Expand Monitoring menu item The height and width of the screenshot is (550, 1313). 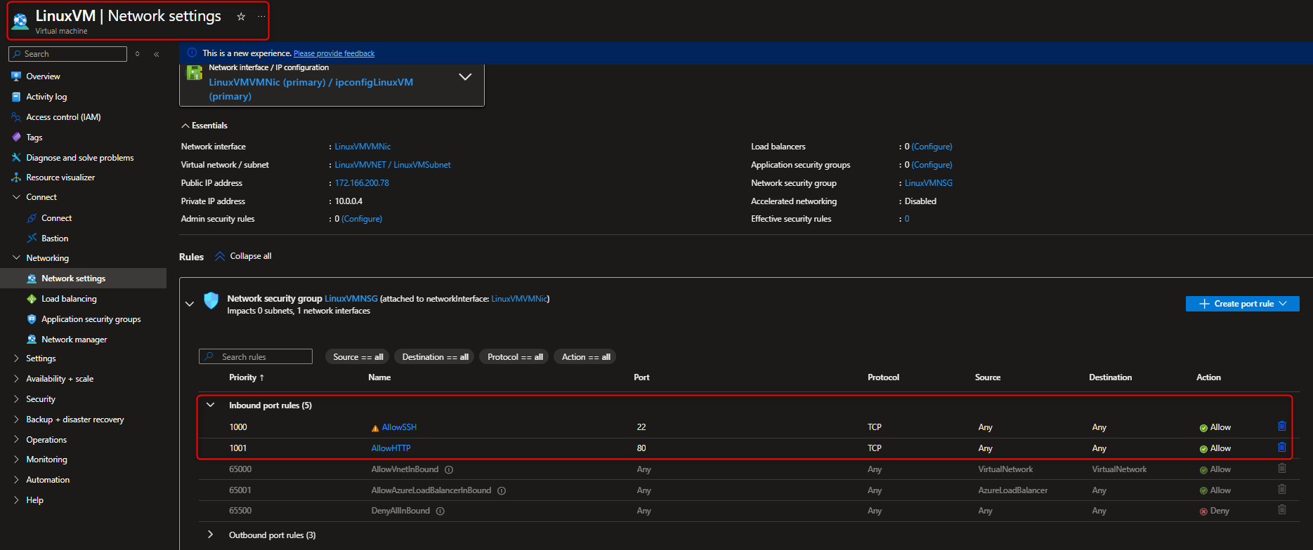46,460
